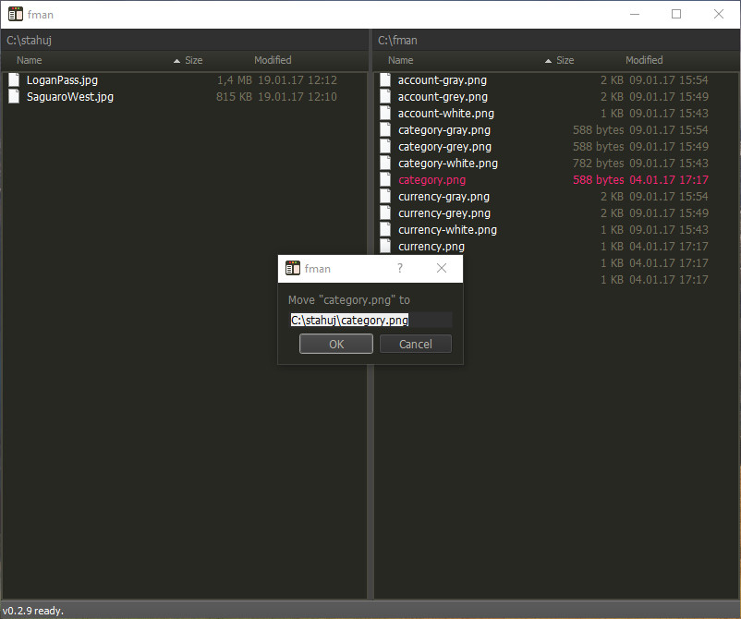Select the LoganPass.jpg file icon
The image size is (741, 619).
pyautogui.click(x=14, y=79)
